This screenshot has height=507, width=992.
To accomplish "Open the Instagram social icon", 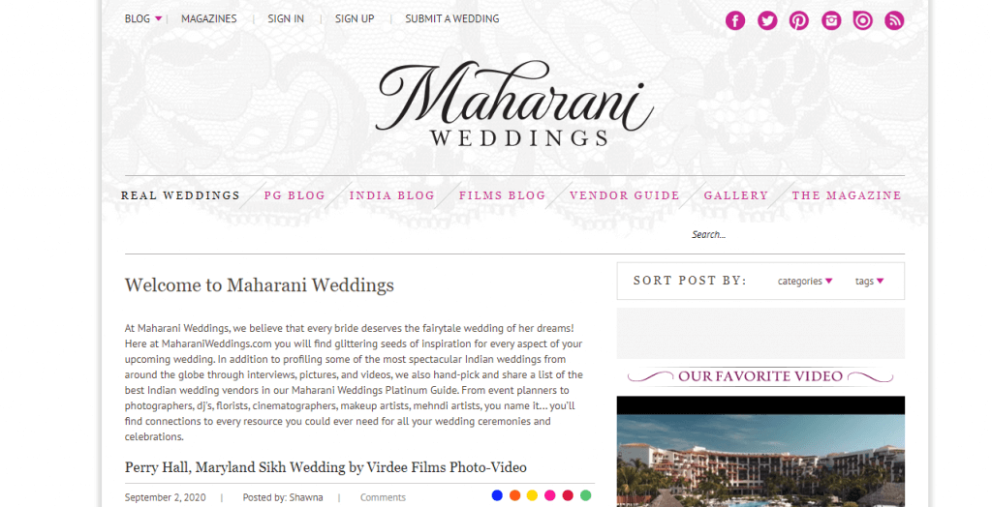I will click(x=830, y=21).
